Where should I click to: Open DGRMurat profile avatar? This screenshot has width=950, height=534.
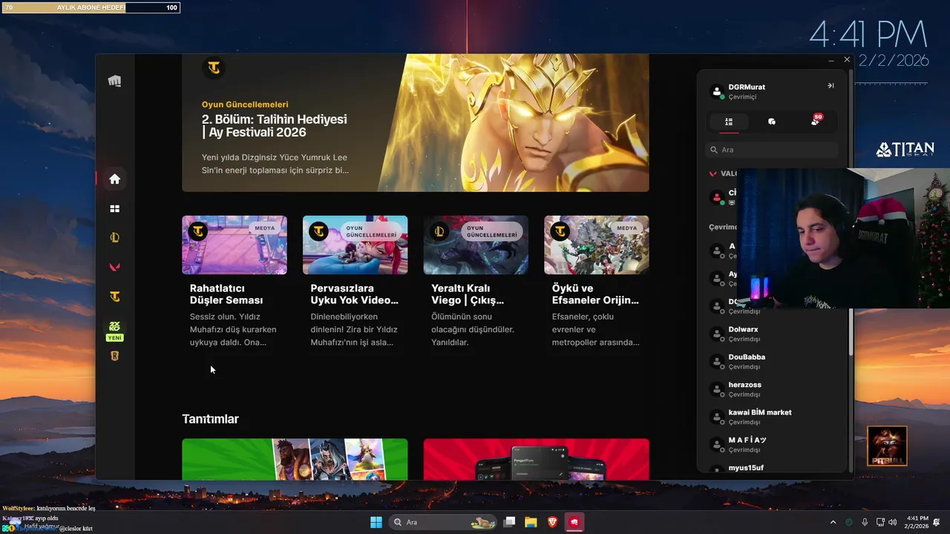717,92
